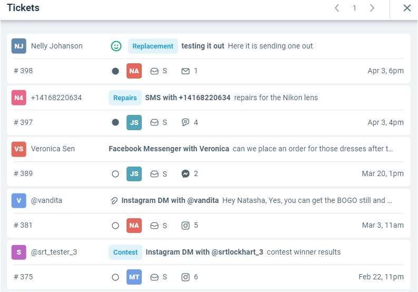Go to the previous tickets page
Screen dimensions: 418x292
click(x=337, y=8)
